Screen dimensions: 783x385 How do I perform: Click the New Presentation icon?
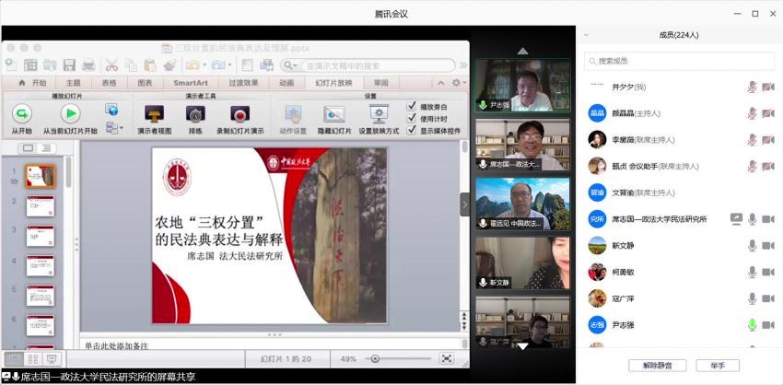coord(10,64)
